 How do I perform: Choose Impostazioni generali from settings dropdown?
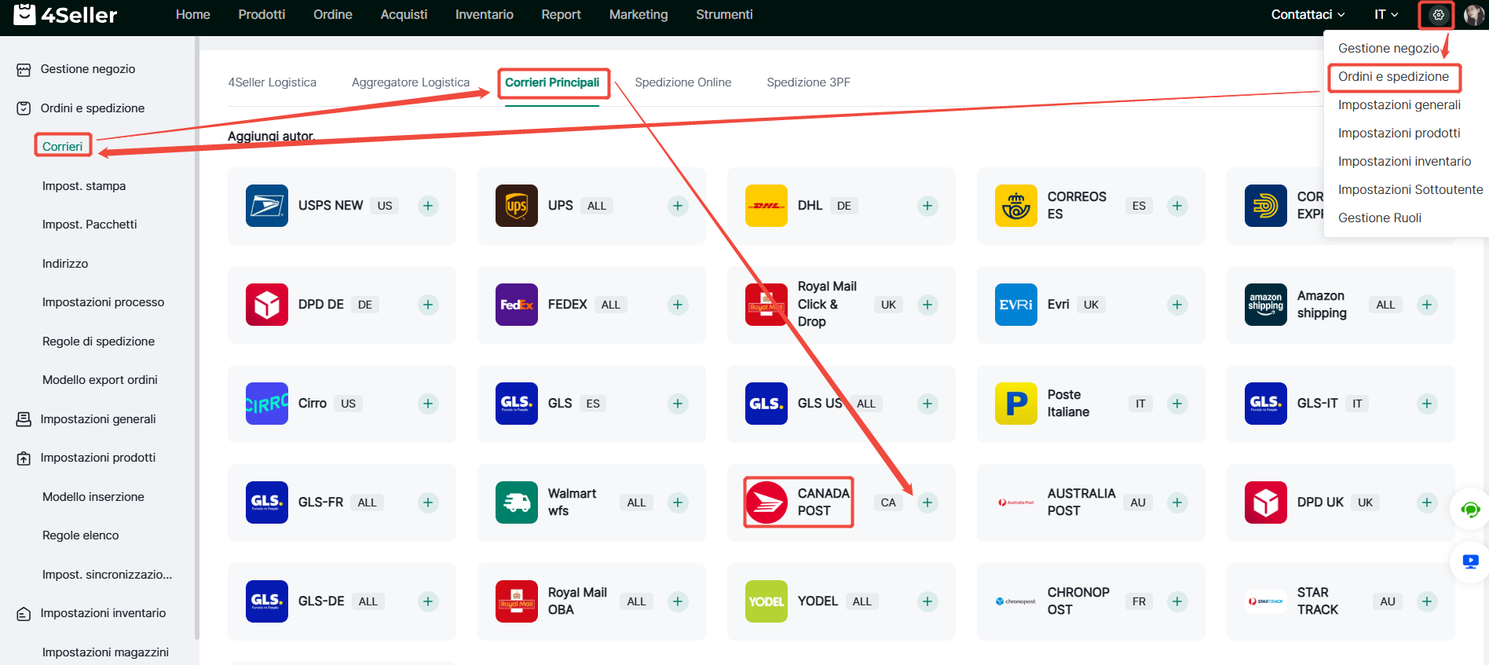tap(1399, 105)
